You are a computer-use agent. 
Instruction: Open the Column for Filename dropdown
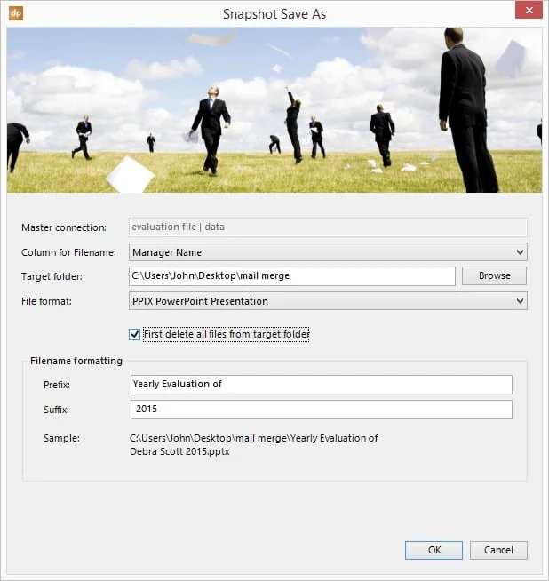coord(328,252)
